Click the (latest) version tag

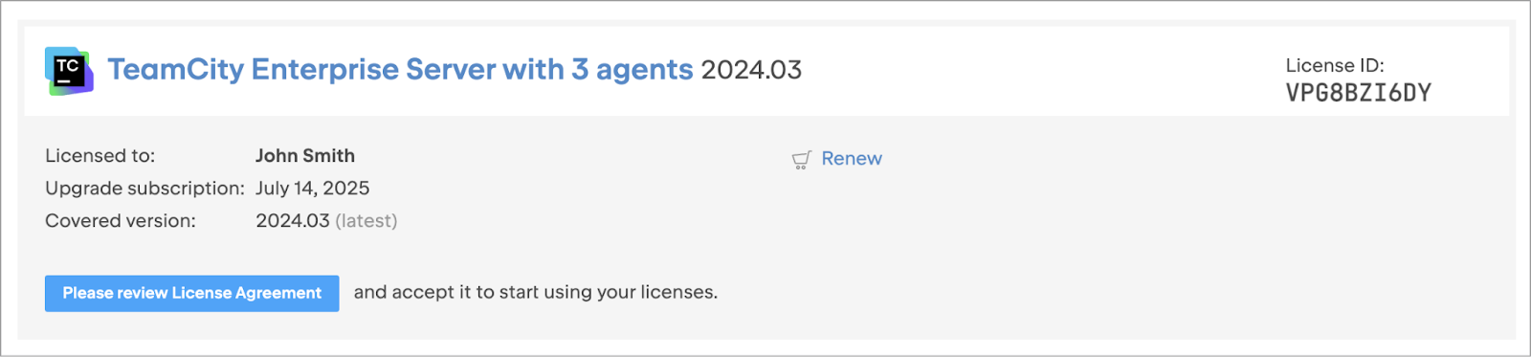(x=366, y=221)
